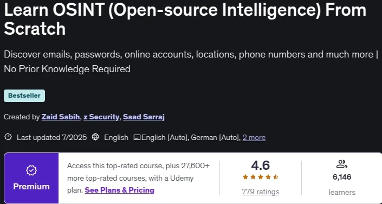This screenshot has width=382, height=204.
Task: Click the star rating row
Action: [x=261, y=177]
